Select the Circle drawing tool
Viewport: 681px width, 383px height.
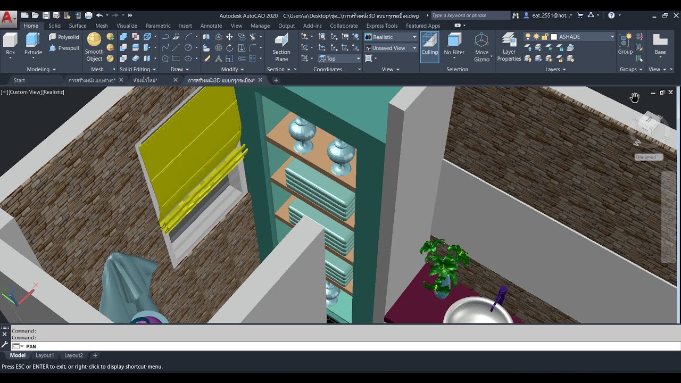pyautogui.click(x=188, y=47)
